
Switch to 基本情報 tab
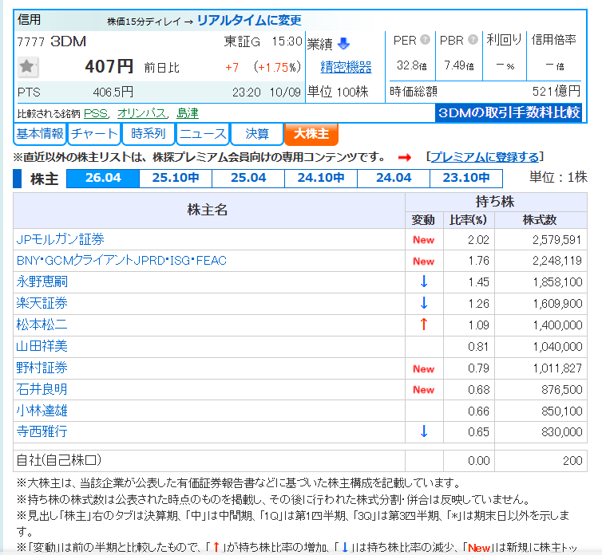40,134
